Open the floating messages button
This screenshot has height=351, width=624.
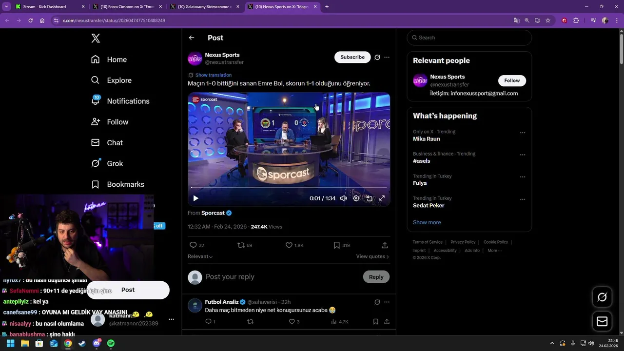pos(602,322)
